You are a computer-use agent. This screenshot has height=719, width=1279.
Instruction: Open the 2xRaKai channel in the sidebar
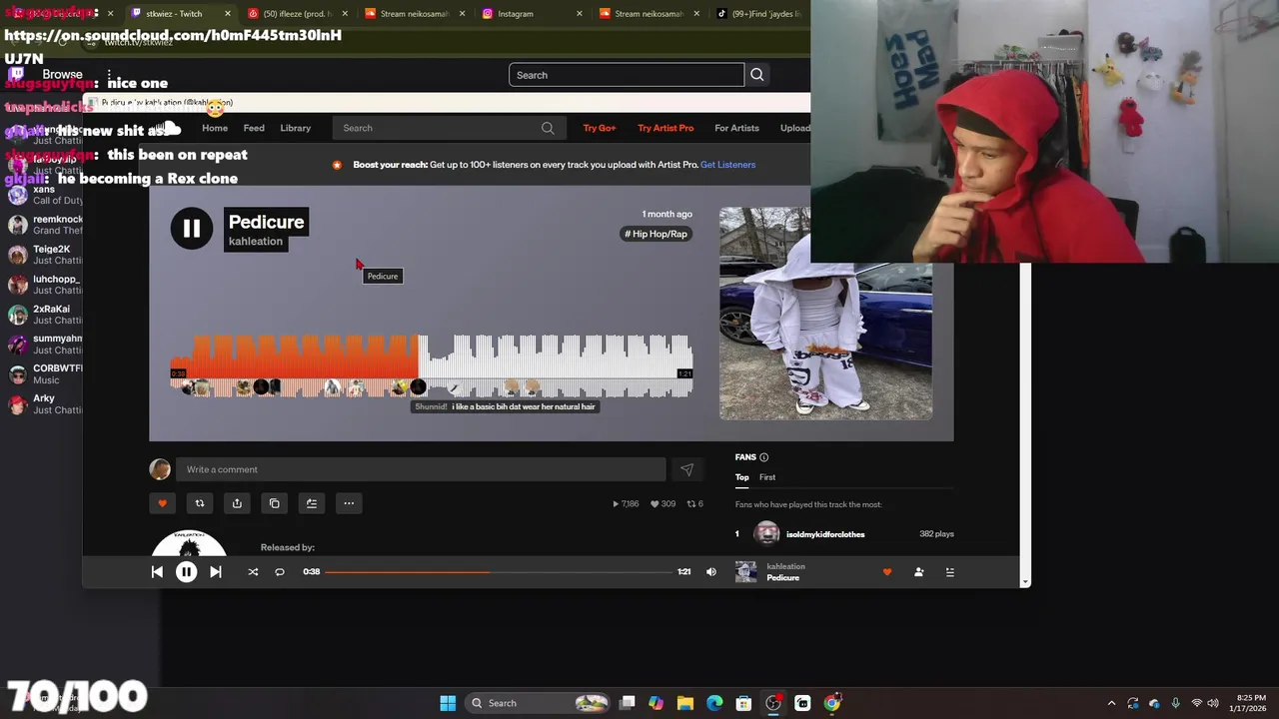coord(42,315)
